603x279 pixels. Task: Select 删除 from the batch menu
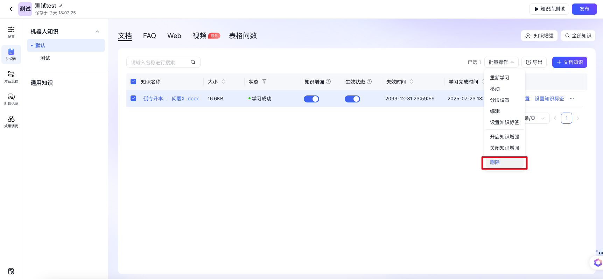pos(495,162)
